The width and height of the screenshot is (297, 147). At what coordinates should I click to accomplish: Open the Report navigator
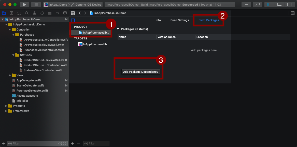tap(65, 13)
